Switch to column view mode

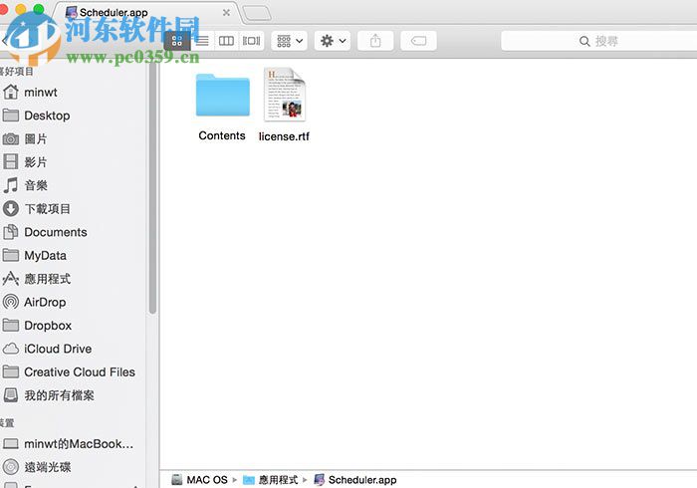point(227,41)
